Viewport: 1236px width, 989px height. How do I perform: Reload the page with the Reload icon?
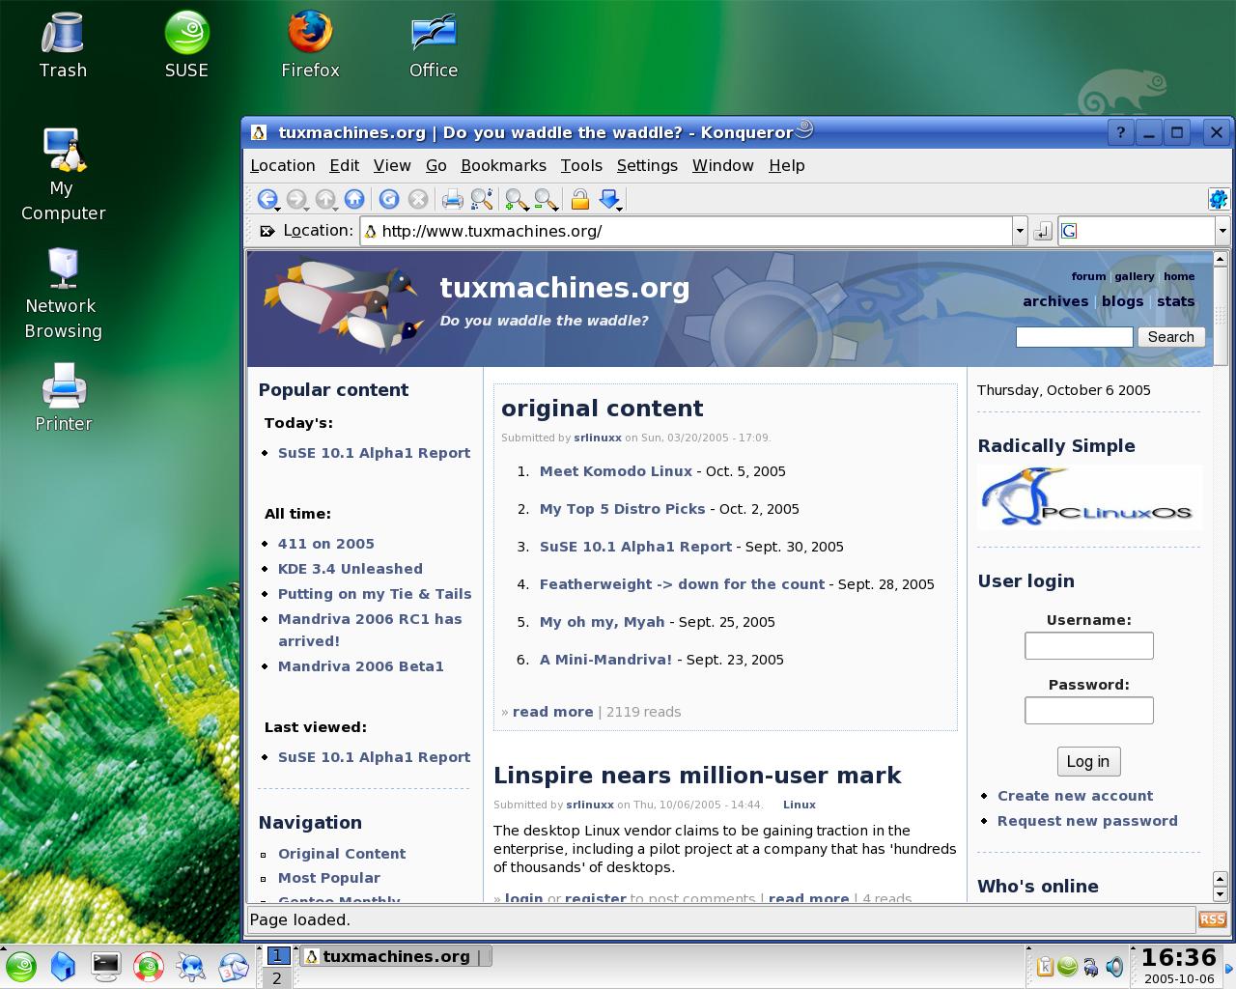[389, 199]
